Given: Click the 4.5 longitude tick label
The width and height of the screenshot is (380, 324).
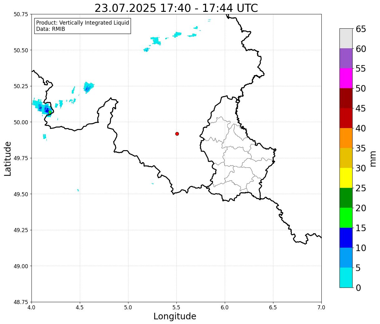Looking at the screenshot, I should pos(80,307).
